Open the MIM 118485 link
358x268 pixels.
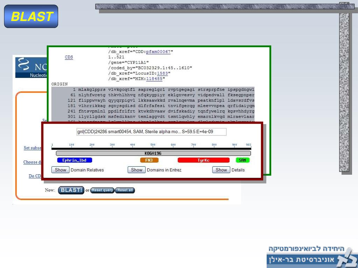pos(154,79)
